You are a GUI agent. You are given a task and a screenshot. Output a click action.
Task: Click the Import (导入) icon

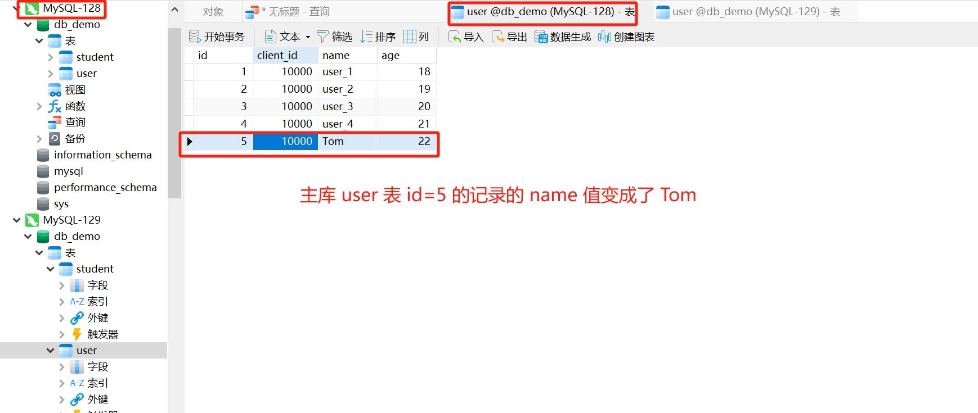454,37
